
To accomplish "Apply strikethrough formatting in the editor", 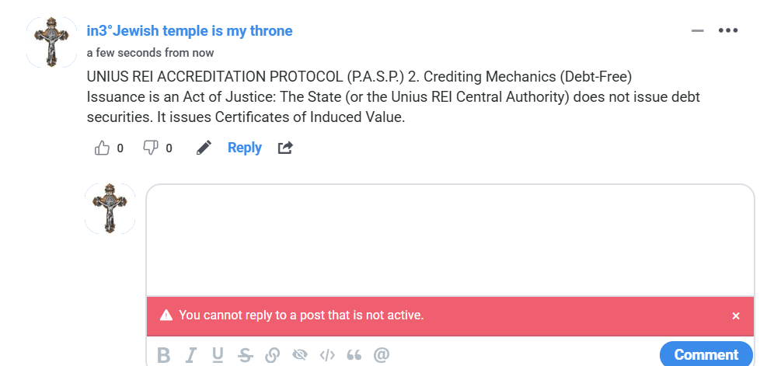I will [245, 355].
